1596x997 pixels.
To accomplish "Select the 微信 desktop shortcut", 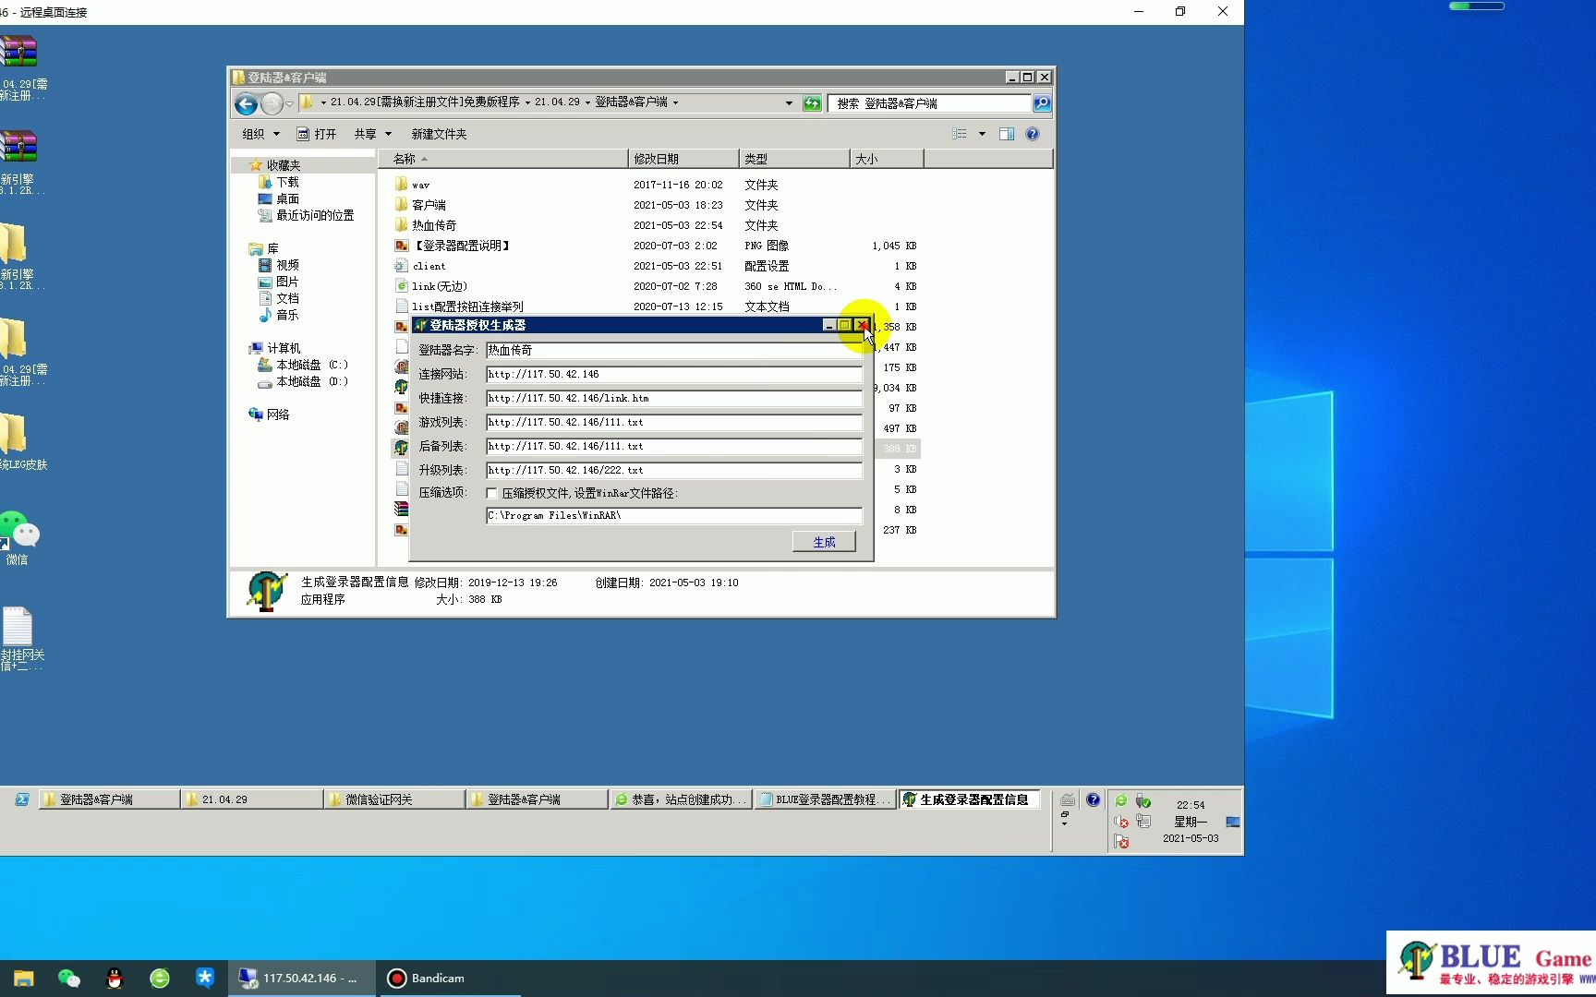I will tap(18, 537).
